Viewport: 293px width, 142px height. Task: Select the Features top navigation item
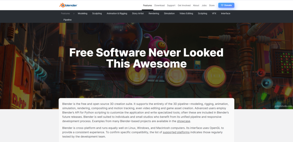[x=147, y=5]
